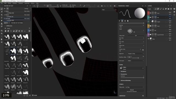Delete layer with trash icon
The width and height of the screenshot is (176, 99).
pyautogui.click(x=171, y=9)
